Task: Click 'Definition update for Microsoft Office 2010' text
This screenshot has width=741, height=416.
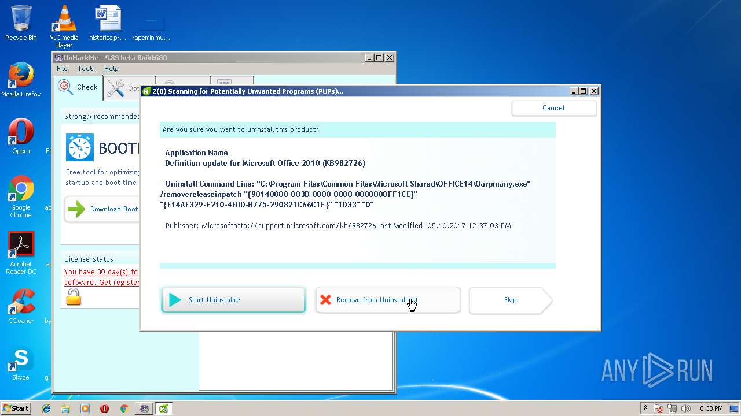Action: click(x=265, y=164)
